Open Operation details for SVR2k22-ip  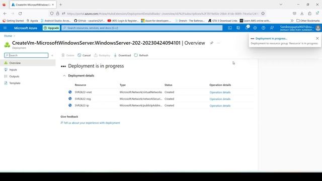click(x=220, y=106)
